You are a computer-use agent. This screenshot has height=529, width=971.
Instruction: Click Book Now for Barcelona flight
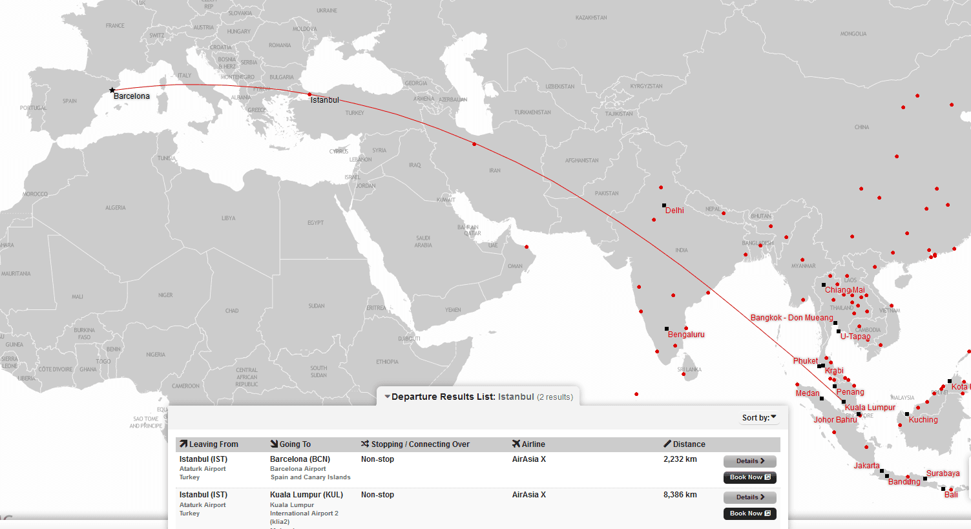[749, 477]
